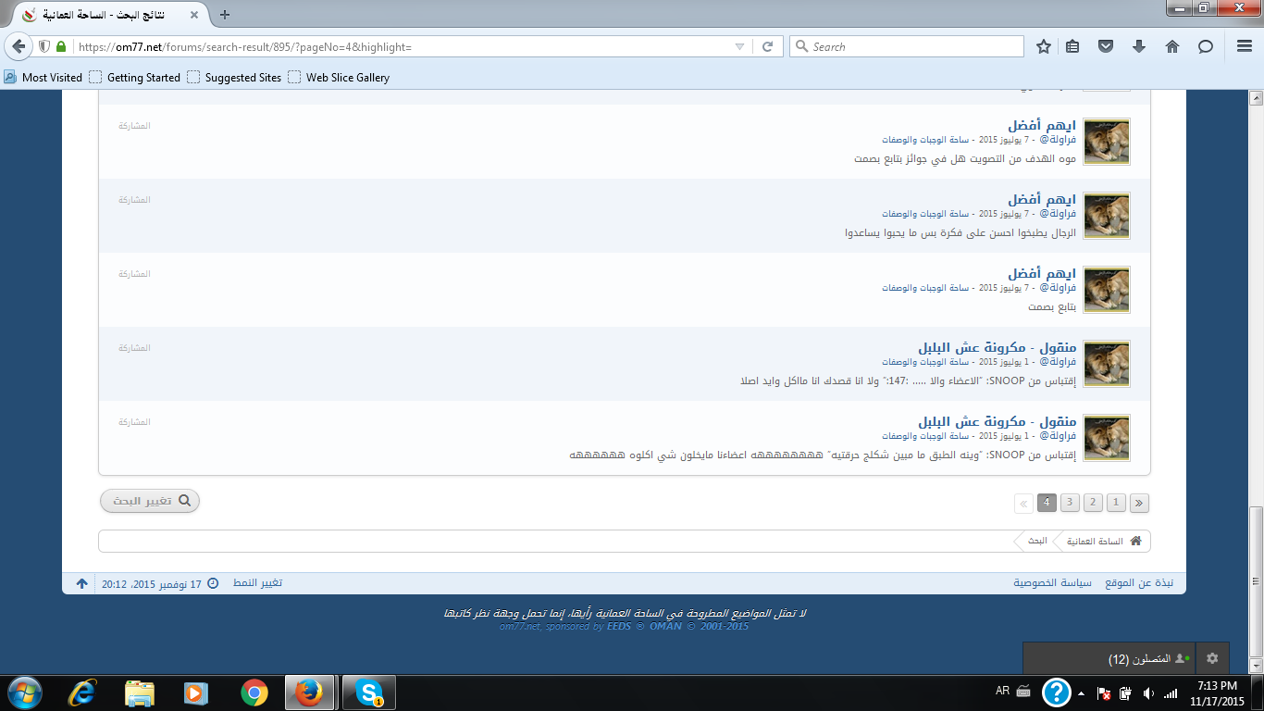The width and height of the screenshot is (1264, 711).
Task: Click the Firefox bookmark star icon
Action: click(x=1044, y=46)
